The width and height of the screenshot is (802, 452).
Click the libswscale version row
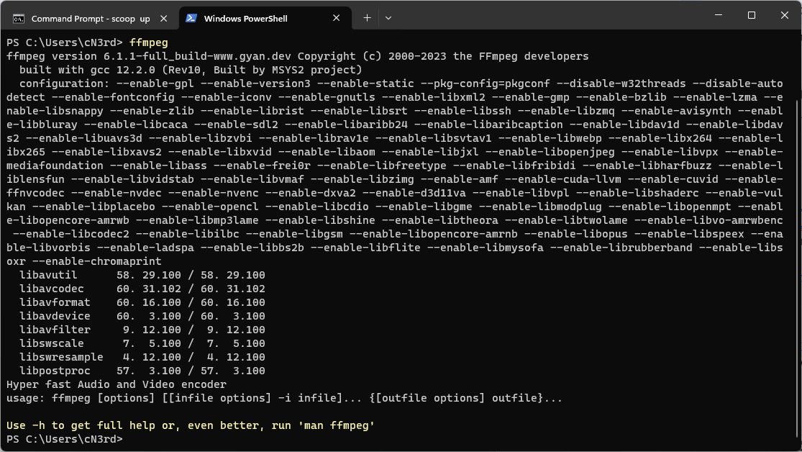[x=142, y=343]
